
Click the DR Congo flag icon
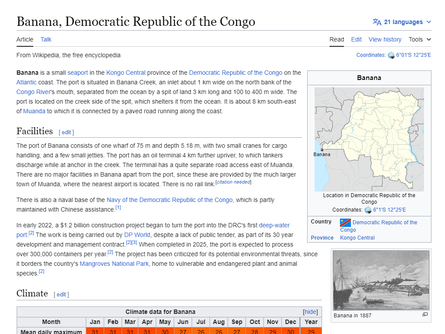(x=345, y=223)
